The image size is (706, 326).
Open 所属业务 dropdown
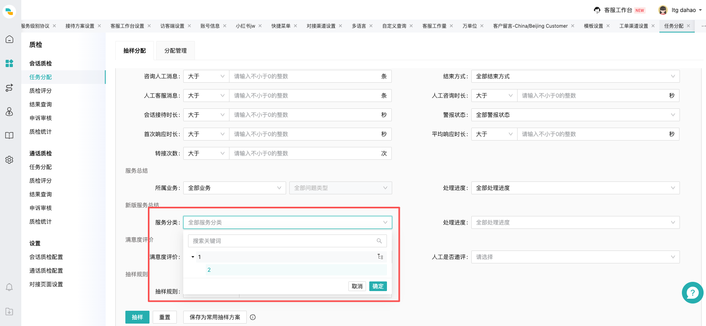click(235, 188)
